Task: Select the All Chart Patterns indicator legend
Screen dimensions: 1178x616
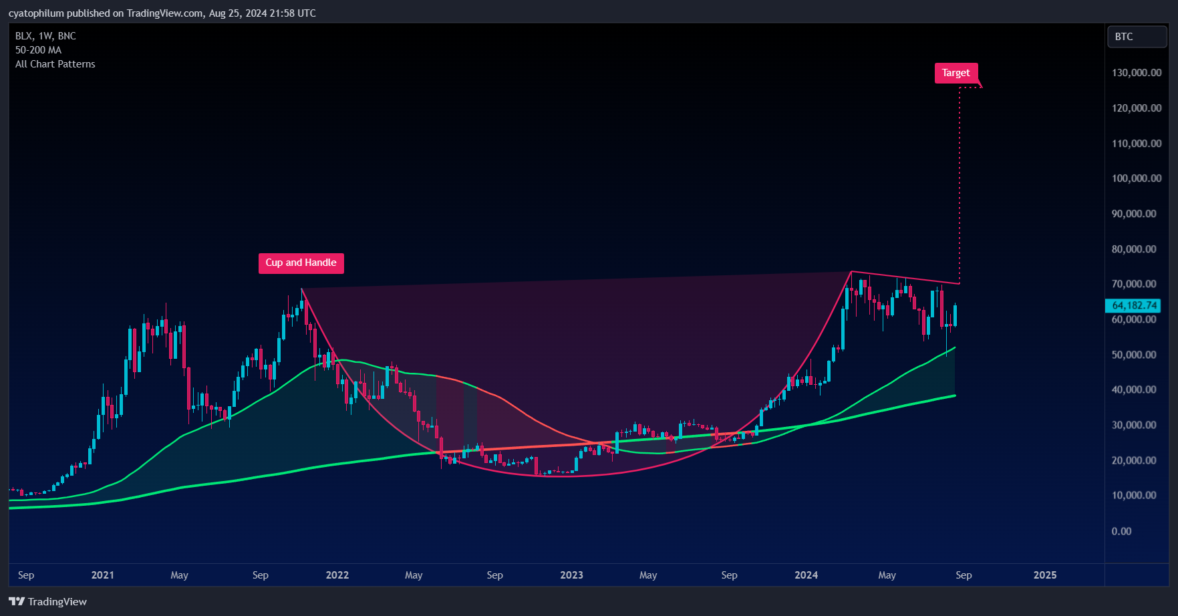Action: (55, 64)
